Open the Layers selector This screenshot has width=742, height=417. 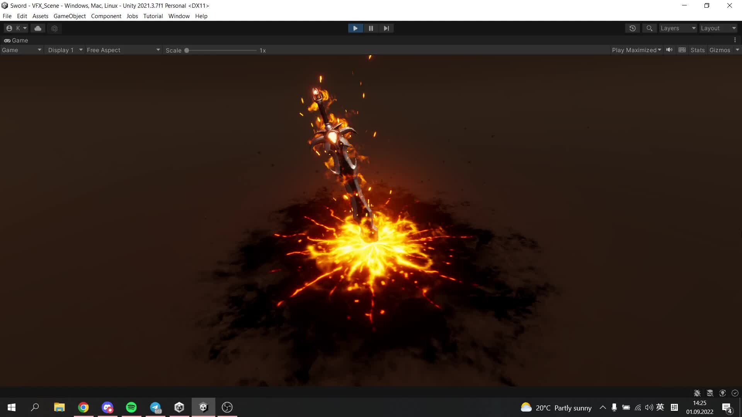(x=677, y=28)
